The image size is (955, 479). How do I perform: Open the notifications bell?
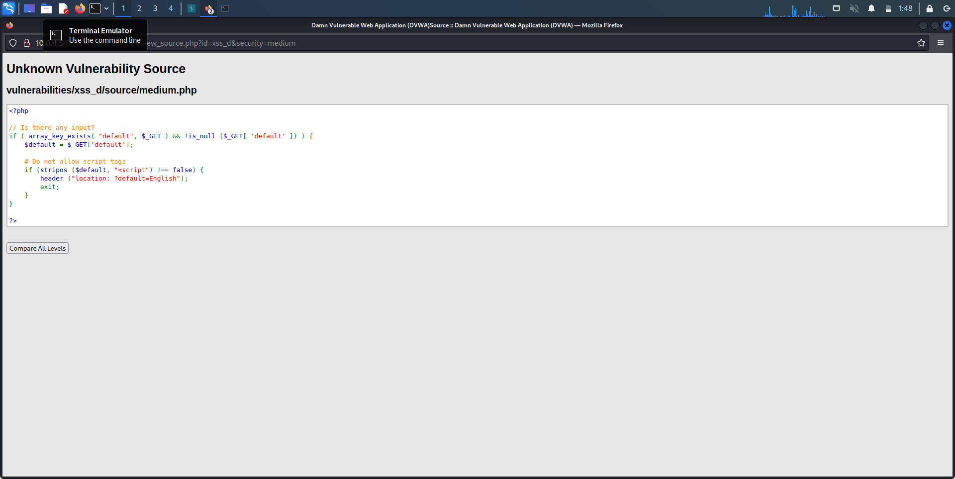pyautogui.click(x=871, y=8)
